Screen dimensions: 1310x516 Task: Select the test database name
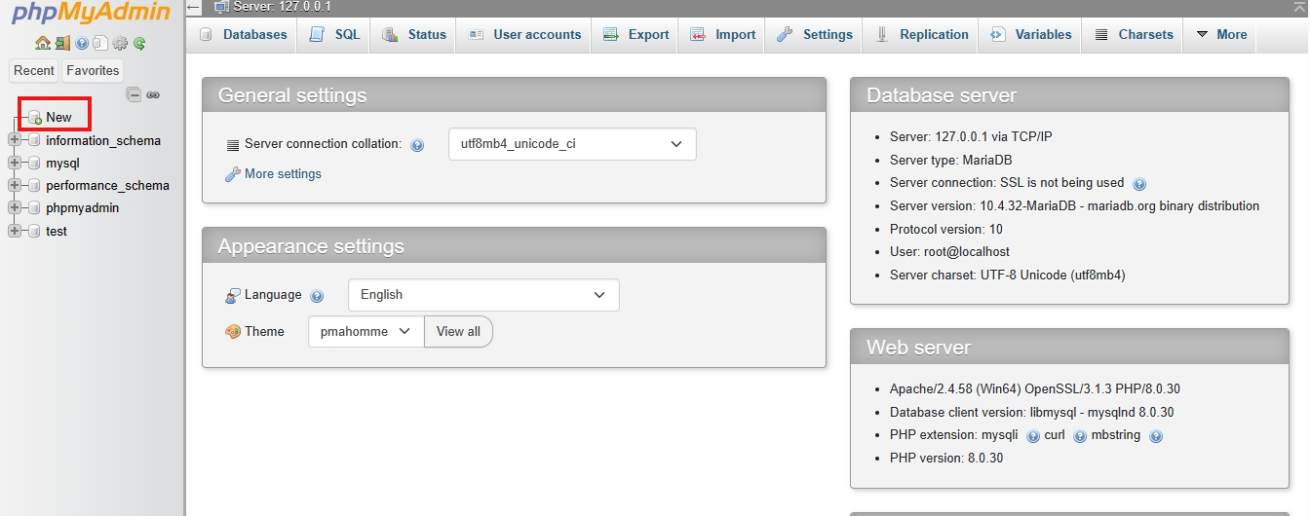tap(57, 231)
